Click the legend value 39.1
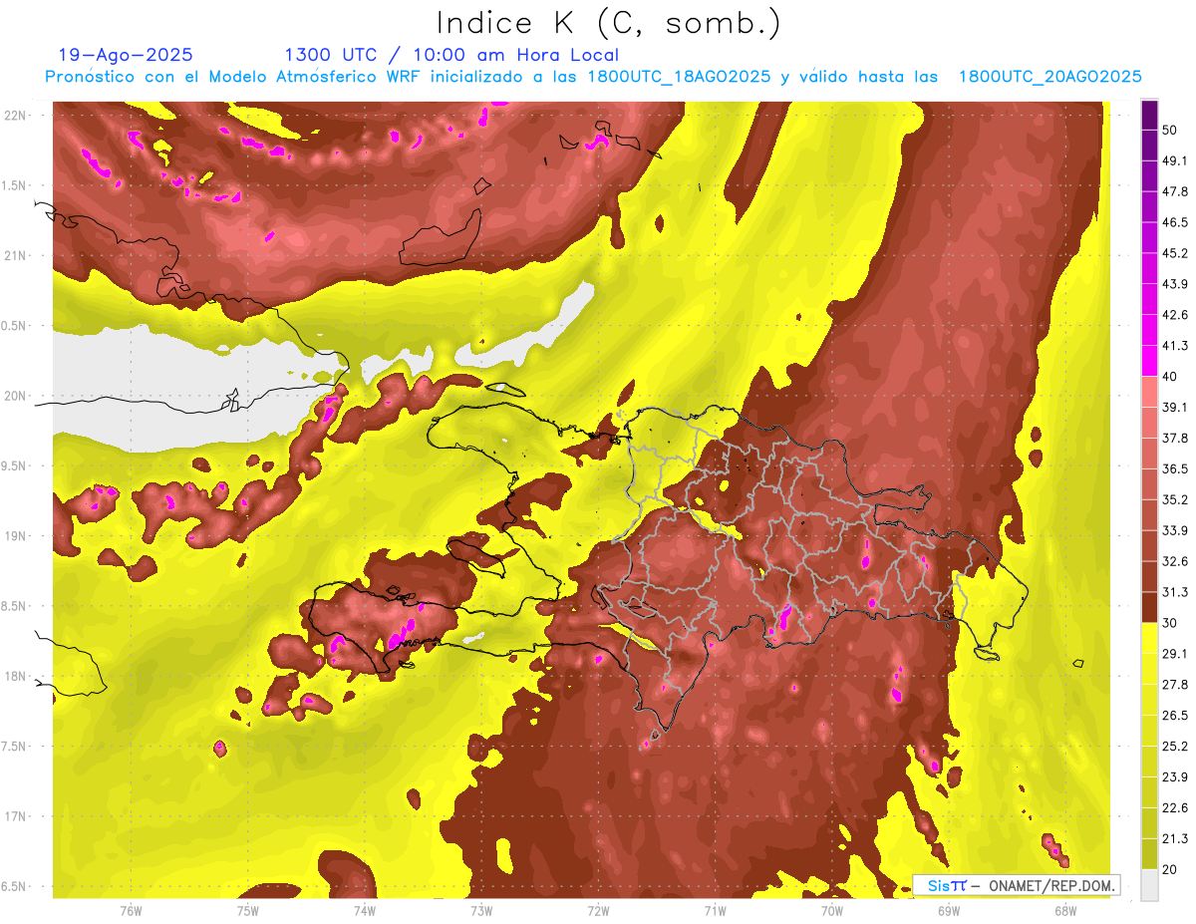Screen dimensions: 1196x924 1174,407
